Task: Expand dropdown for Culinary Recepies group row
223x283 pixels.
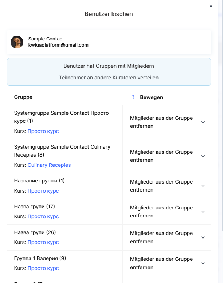Action: point(203,156)
